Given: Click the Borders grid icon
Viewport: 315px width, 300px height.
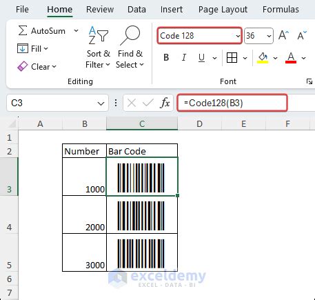Looking at the screenshot, I should pyautogui.click(x=232, y=57).
